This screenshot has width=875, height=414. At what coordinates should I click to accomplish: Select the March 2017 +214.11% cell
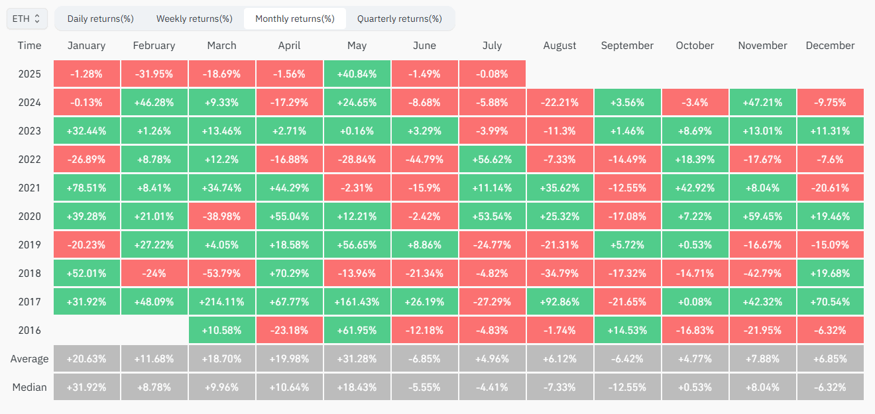tap(221, 301)
